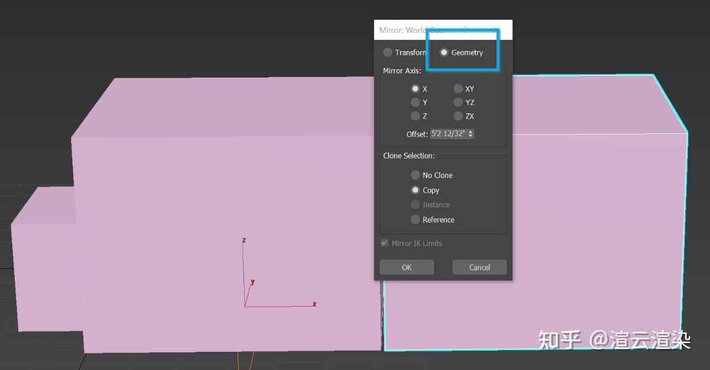Choose Y as the mirror axis
Screen dimensions: 710x370
coord(415,102)
